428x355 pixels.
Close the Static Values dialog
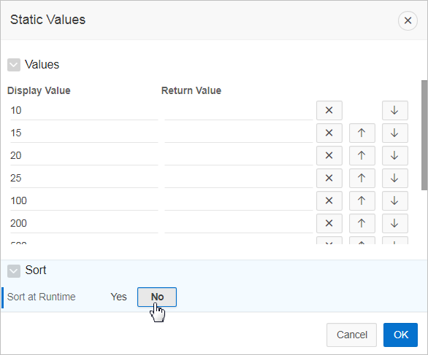pos(408,20)
